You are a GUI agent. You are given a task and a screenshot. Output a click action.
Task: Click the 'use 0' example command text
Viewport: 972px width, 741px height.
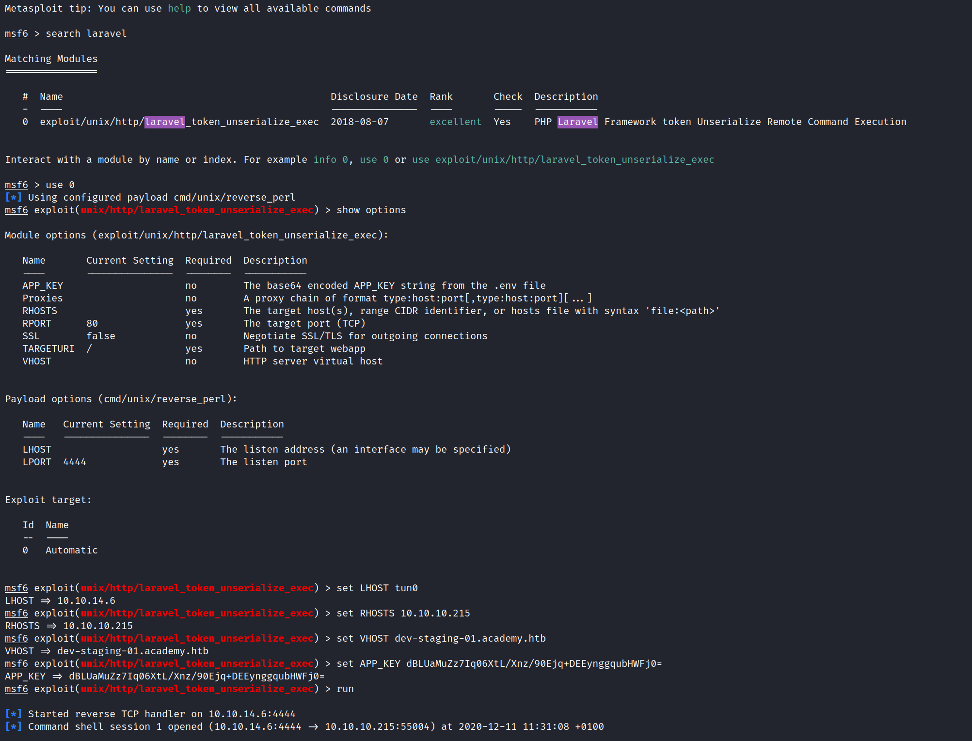pos(374,159)
